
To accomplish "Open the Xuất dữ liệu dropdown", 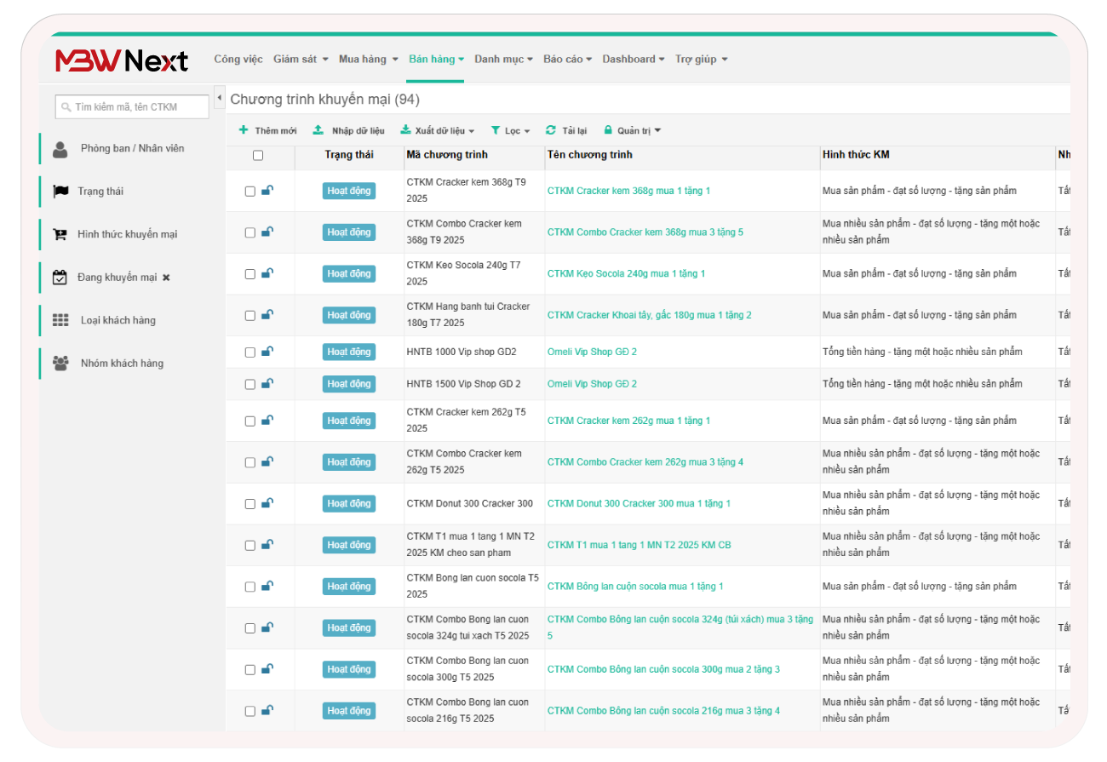I will (438, 131).
